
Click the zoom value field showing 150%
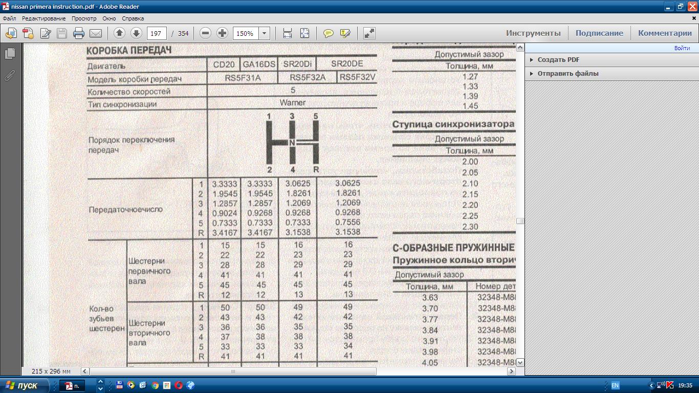click(246, 33)
